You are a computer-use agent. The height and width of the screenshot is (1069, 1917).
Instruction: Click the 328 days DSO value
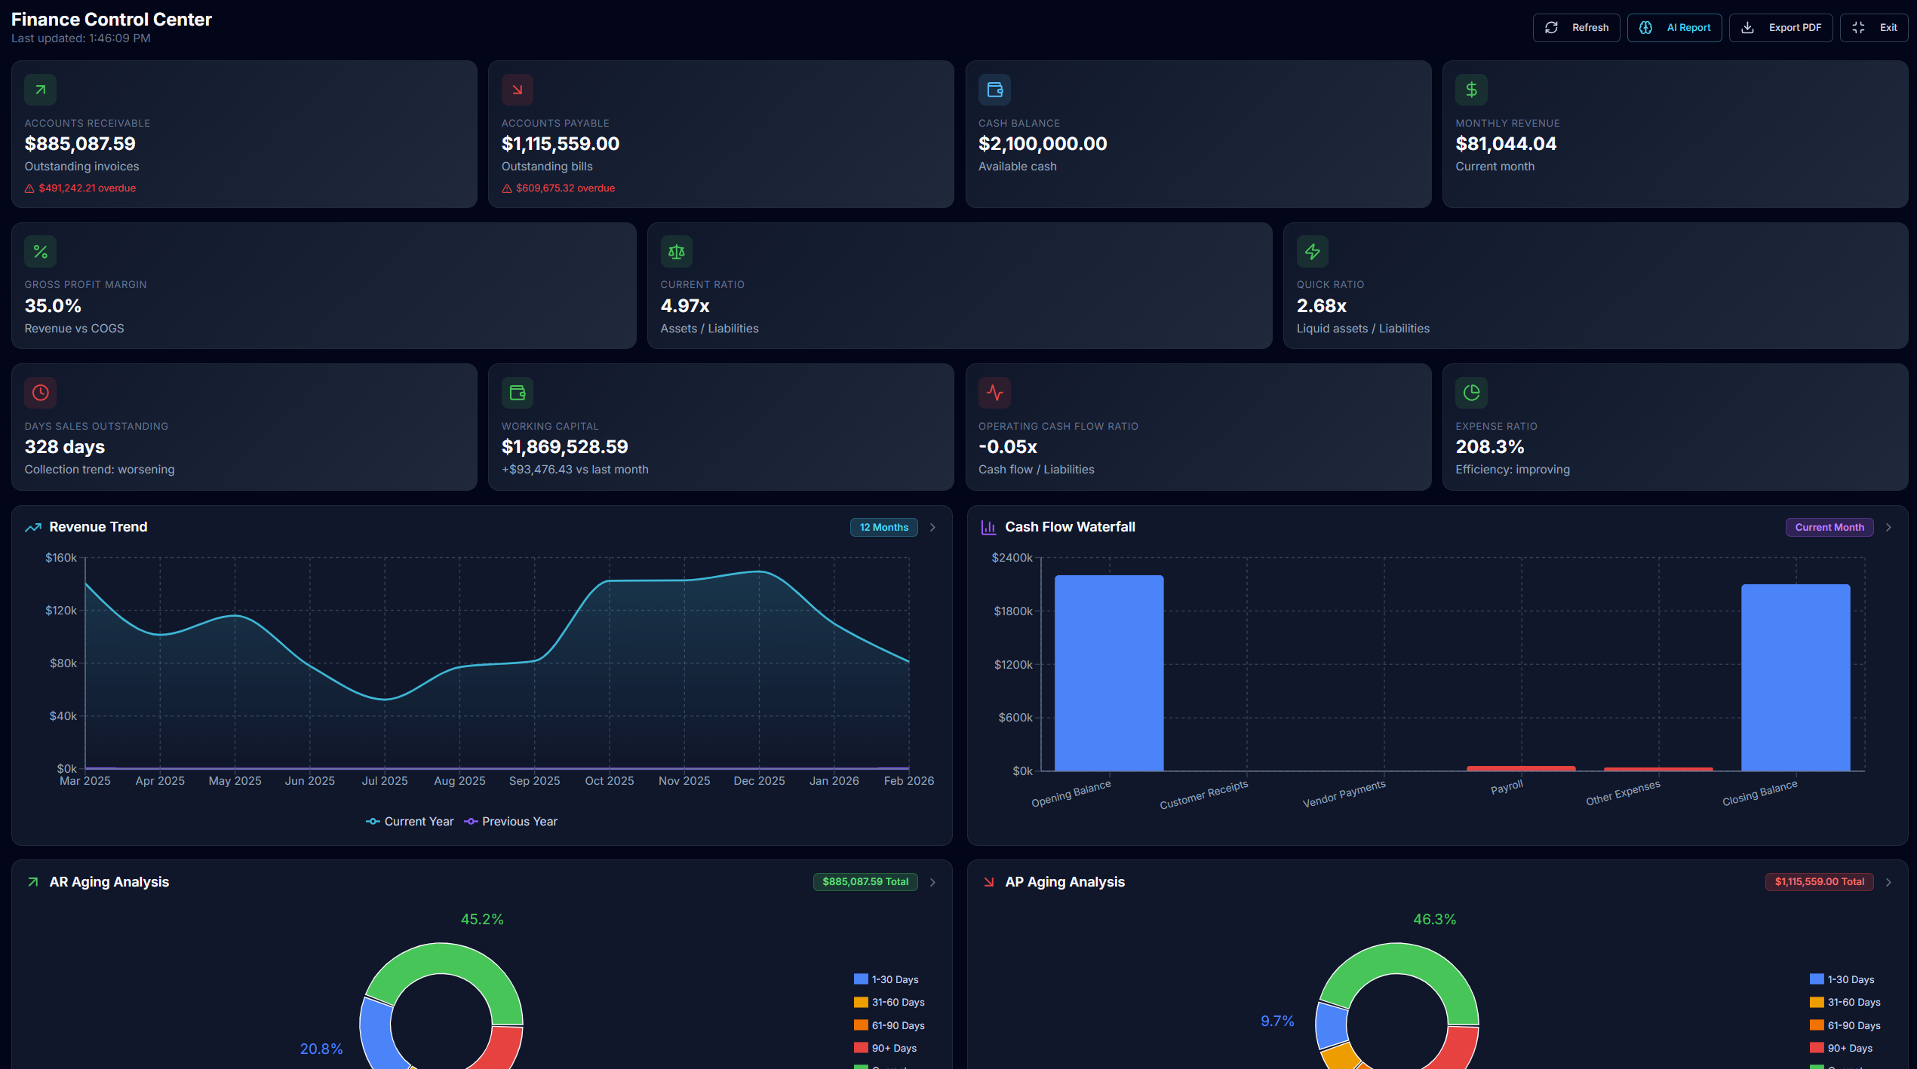pyautogui.click(x=65, y=447)
